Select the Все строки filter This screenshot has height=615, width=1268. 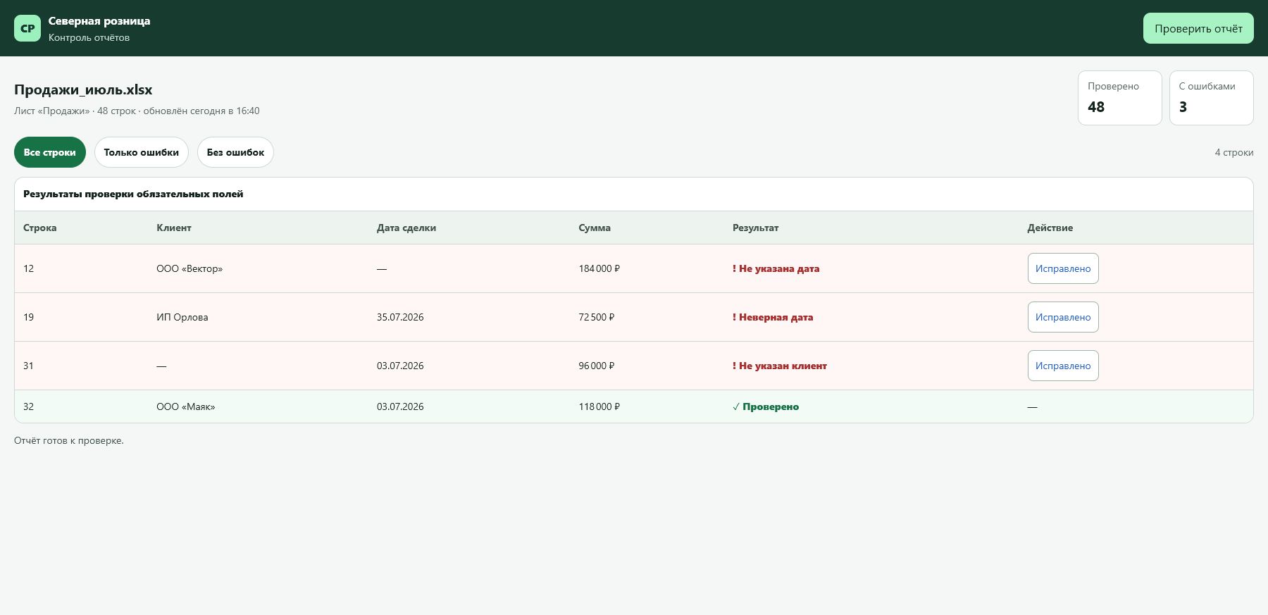pyautogui.click(x=50, y=152)
